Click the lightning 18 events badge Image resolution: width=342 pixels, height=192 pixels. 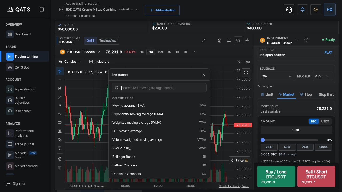pyautogui.click(x=239, y=160)
